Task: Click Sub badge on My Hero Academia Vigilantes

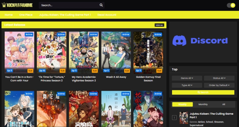Action: (x=95, y=70)
